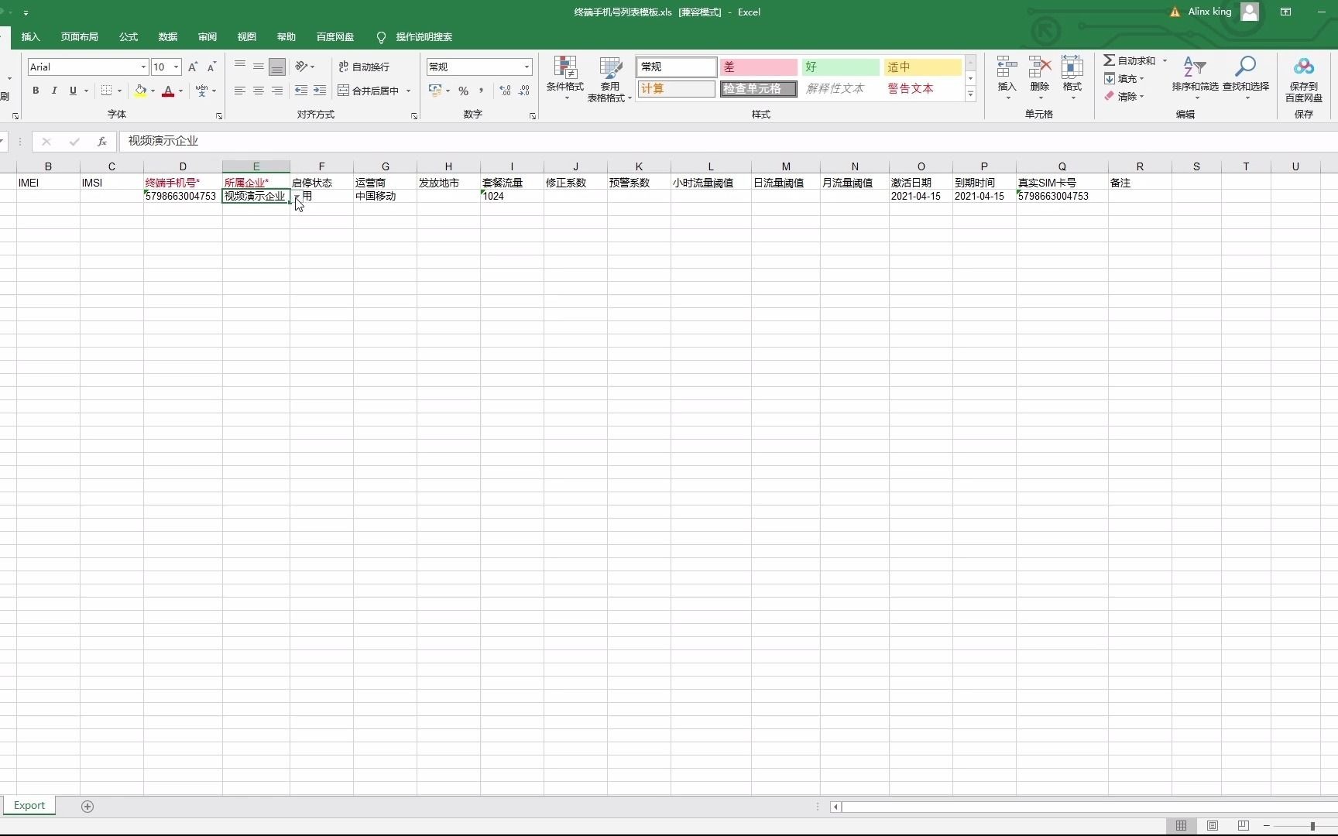This screenshot has width=1338, height=836.
Task: Open AutoSum (自动求和) dropdown arrow
Action: (1165, 60)
